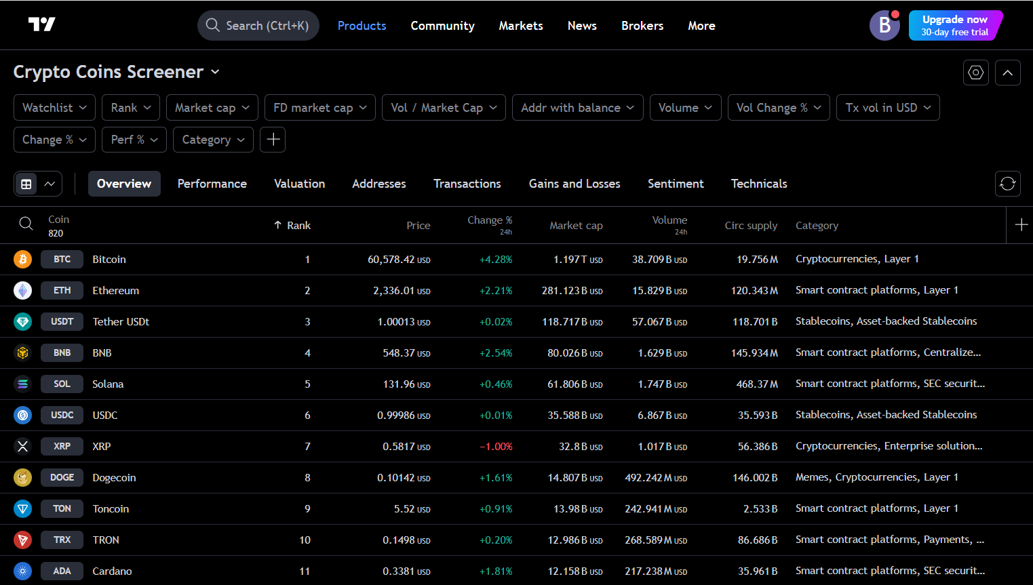Click the Ethereum coin logo
The image size is (1033, 585).
point(23,290)
